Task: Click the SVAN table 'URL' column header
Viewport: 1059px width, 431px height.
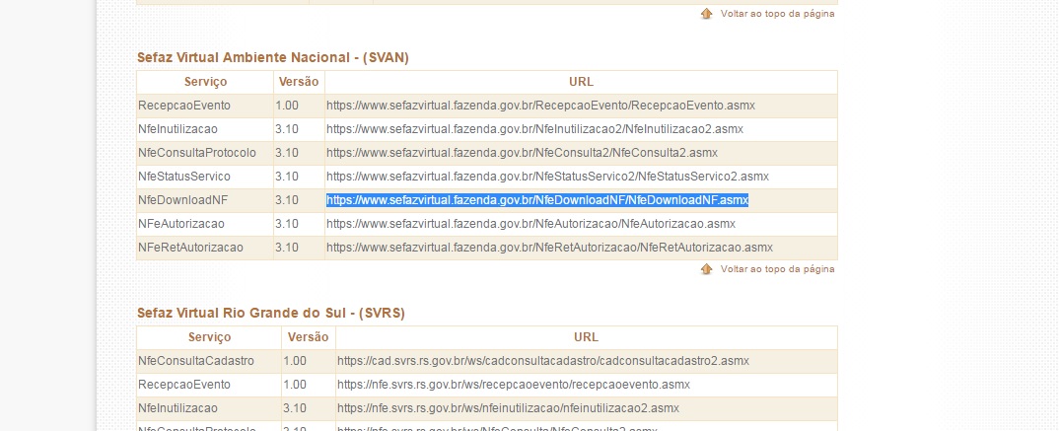Action: pos(581,82)
